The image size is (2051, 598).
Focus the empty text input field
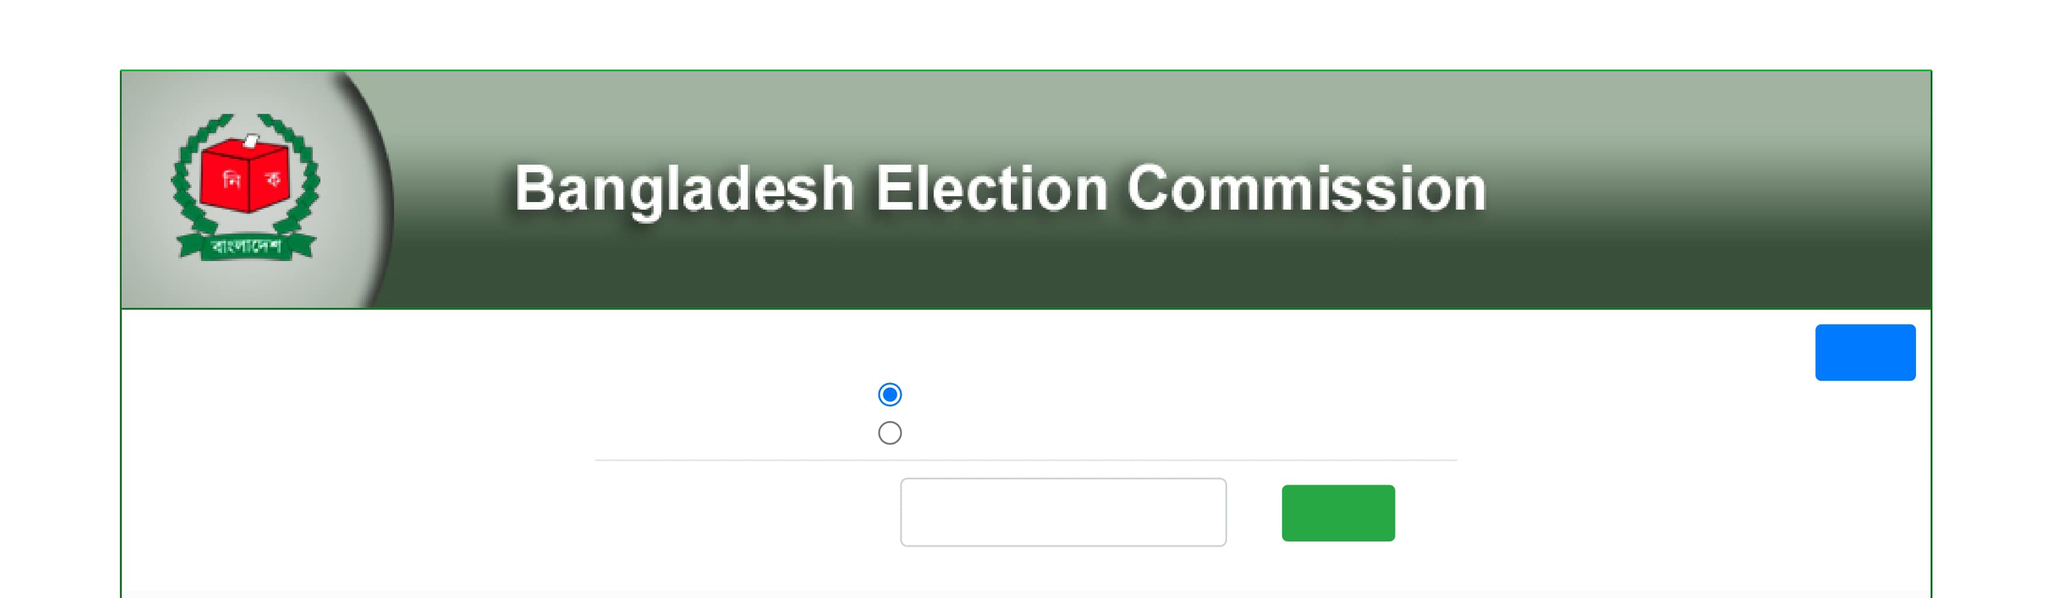click(1062, 512)
